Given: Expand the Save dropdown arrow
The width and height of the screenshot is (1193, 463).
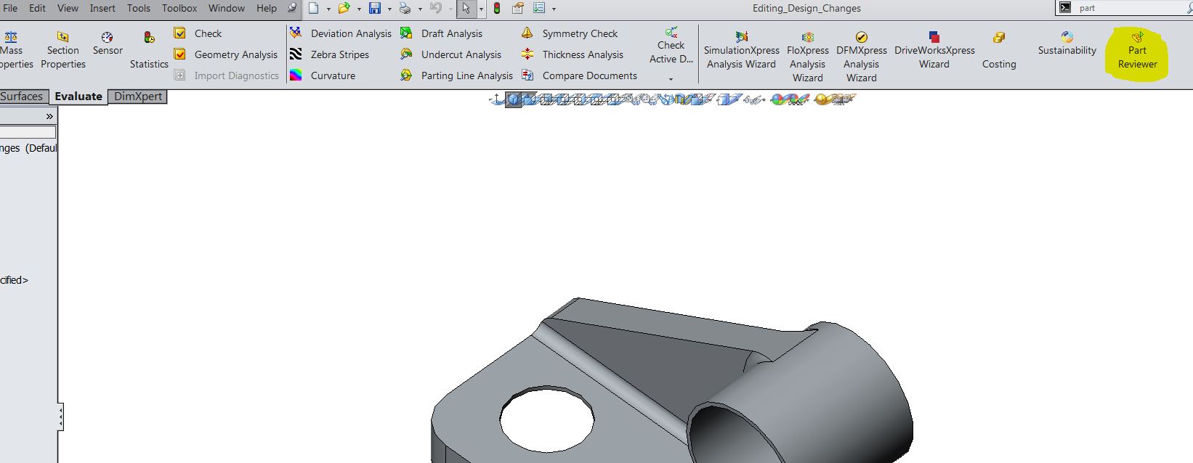Looking at the screenshot, I should (x=389, y=9).
